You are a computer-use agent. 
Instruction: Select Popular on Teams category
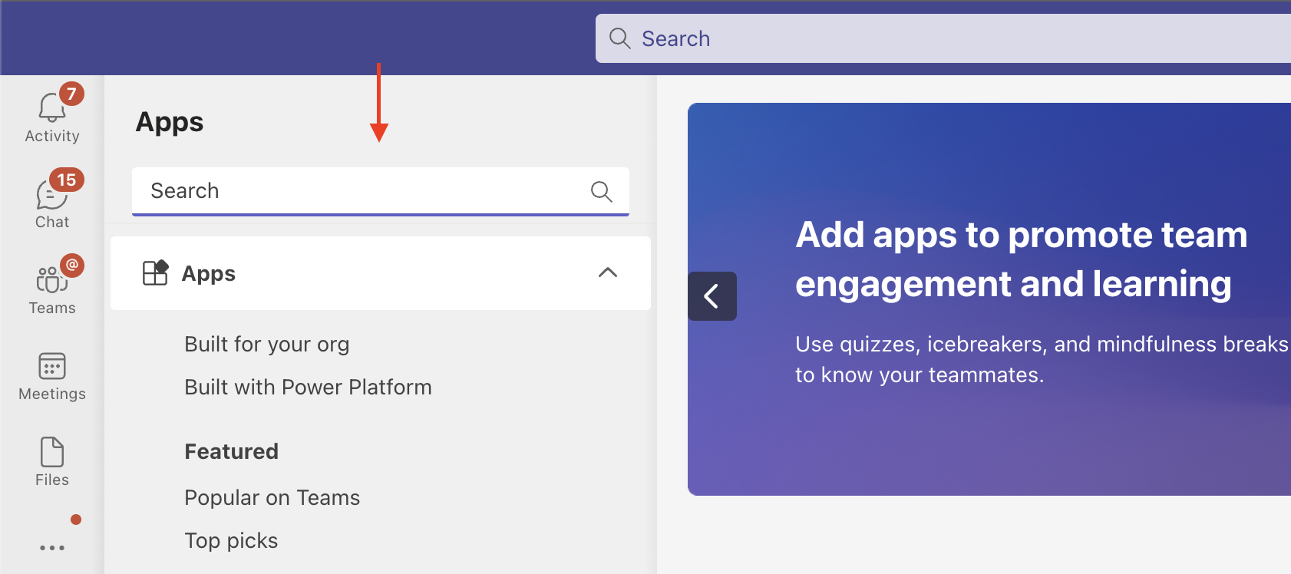click(272, 497)
